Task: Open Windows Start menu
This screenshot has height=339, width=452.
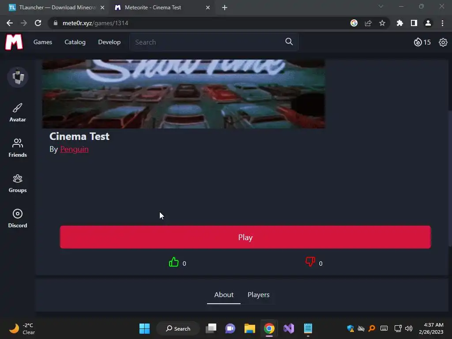Action: pos(144,328)
